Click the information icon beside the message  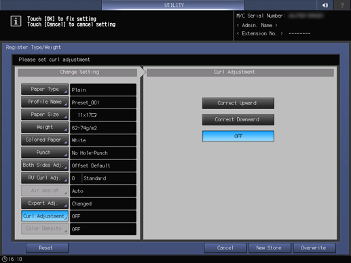pos(16,21)
